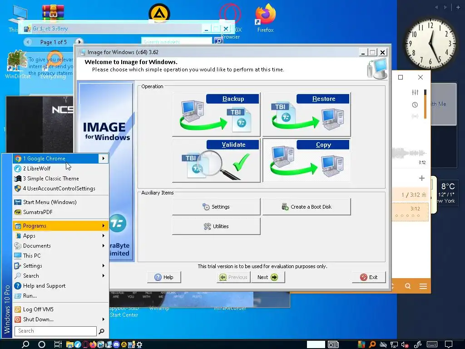Image resolution: width=465 pixels, height=349 pixels.
Task: Open Settings under Auxiliary Items
Action: coord(216,207)
